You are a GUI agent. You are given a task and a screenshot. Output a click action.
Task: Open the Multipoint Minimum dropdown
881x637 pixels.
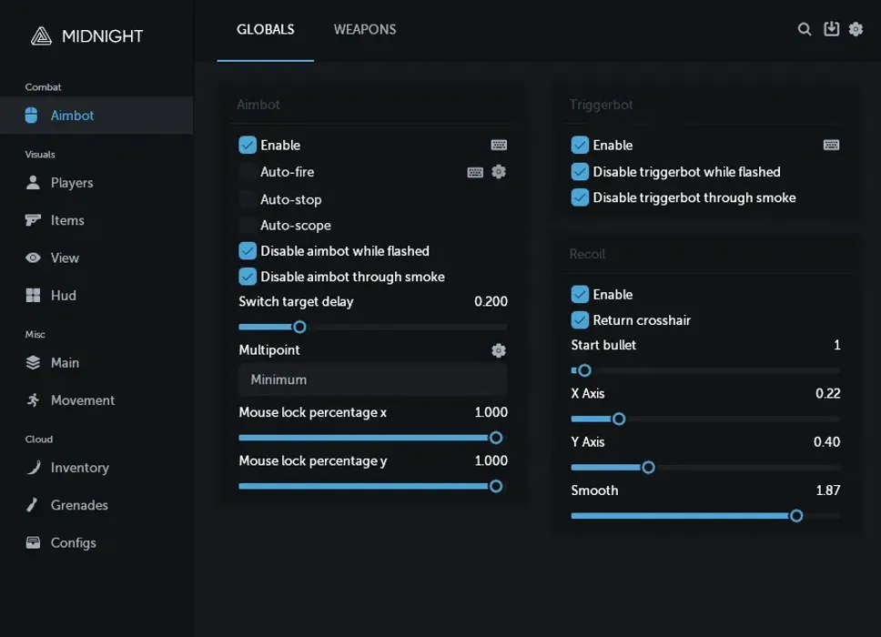pos(372,379)
